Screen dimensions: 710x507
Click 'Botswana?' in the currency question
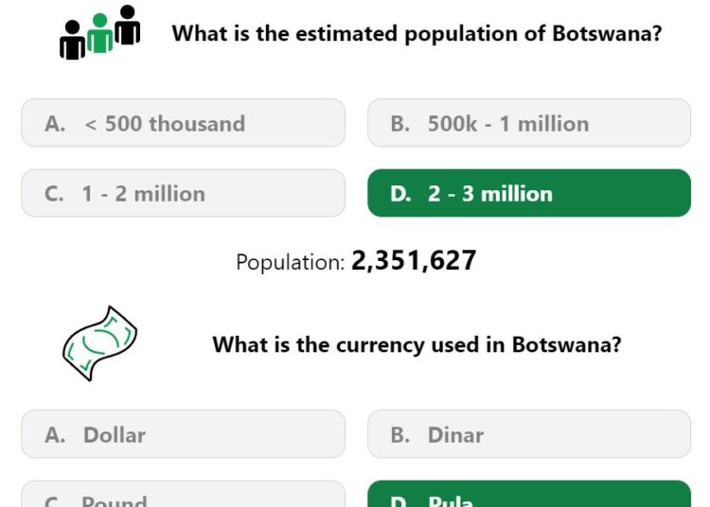(566, 344)
